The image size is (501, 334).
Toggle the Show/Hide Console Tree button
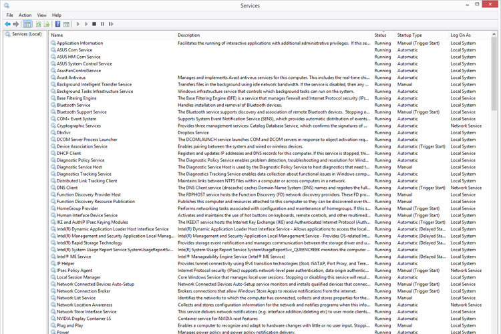27,24
